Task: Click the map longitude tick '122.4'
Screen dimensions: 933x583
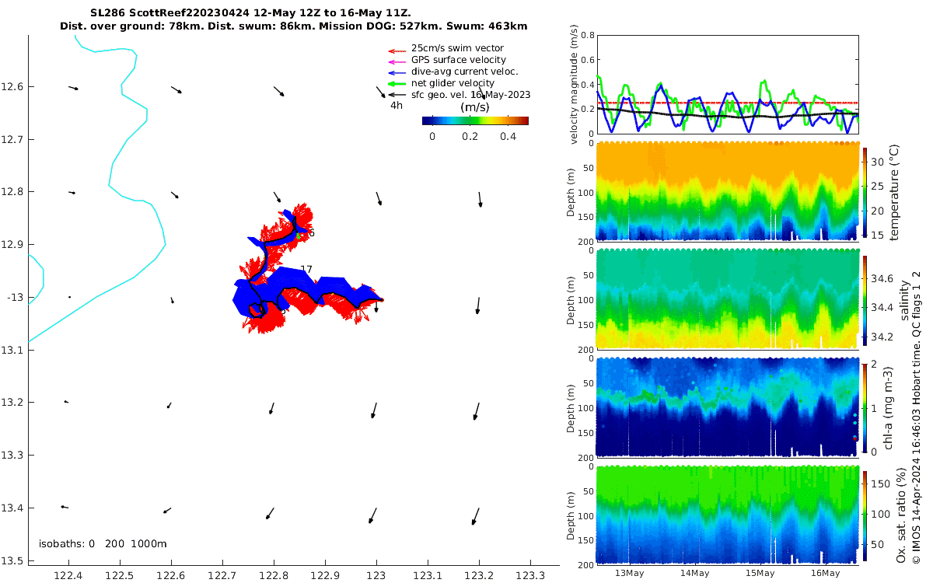Action: [x=68, y=574]
